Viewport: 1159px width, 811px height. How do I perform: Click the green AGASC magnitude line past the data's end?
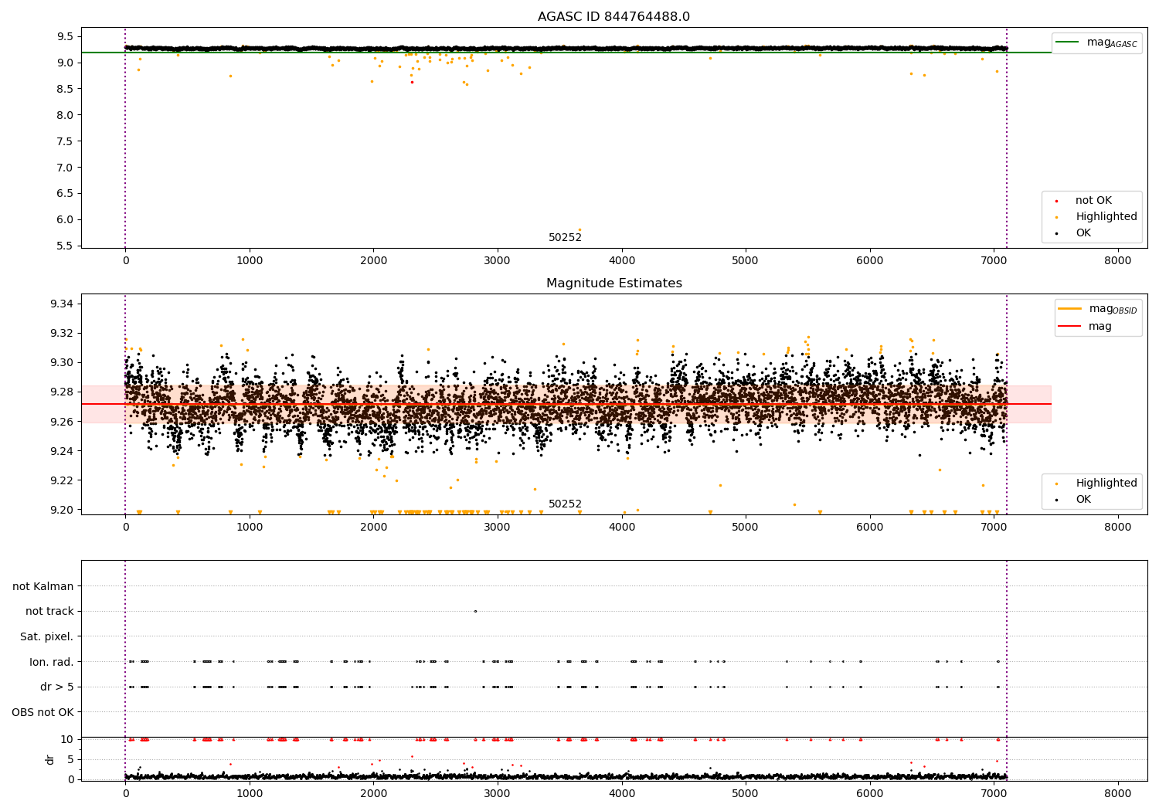coord(1029,53)
